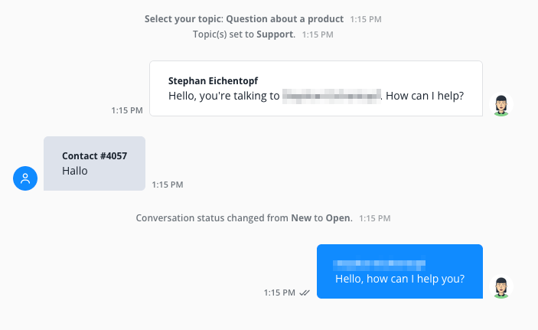Click the agent avatar beside Stephan Eichentopf's message
Screen dimensions: 538x330
pos(501,105)
